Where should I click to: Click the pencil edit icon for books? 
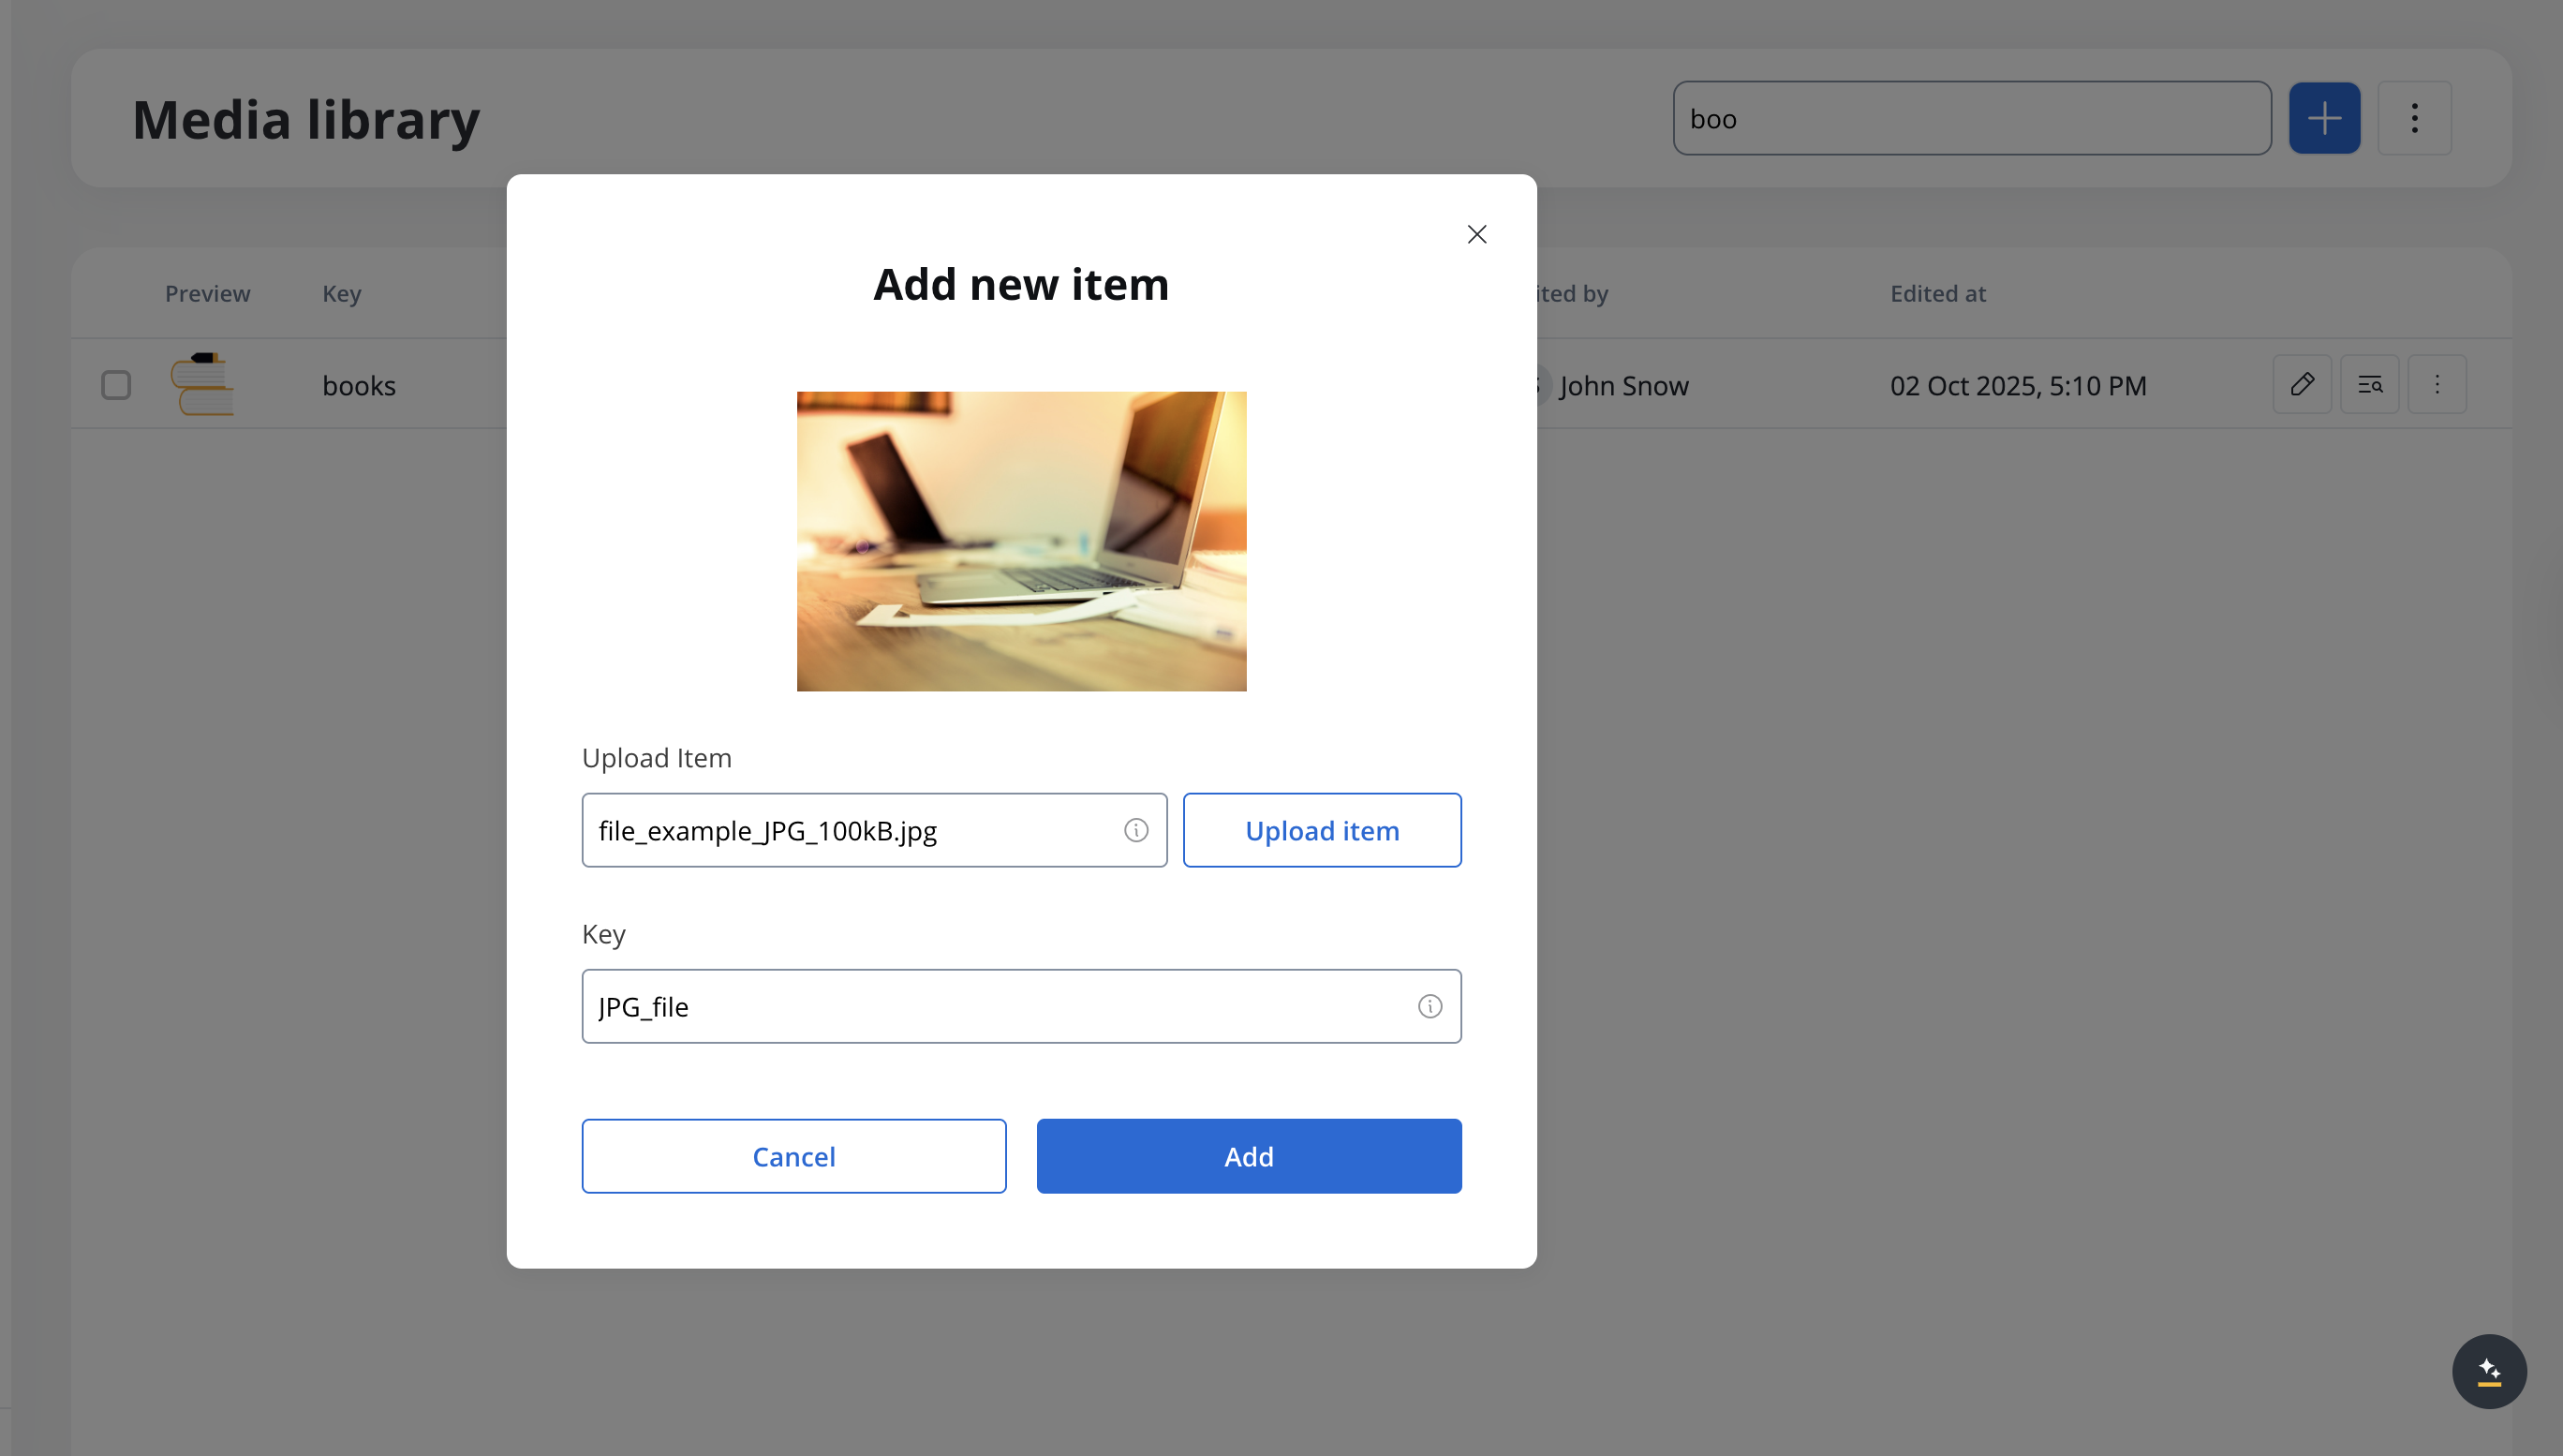pyautogui.click(x=2301, y=384)
